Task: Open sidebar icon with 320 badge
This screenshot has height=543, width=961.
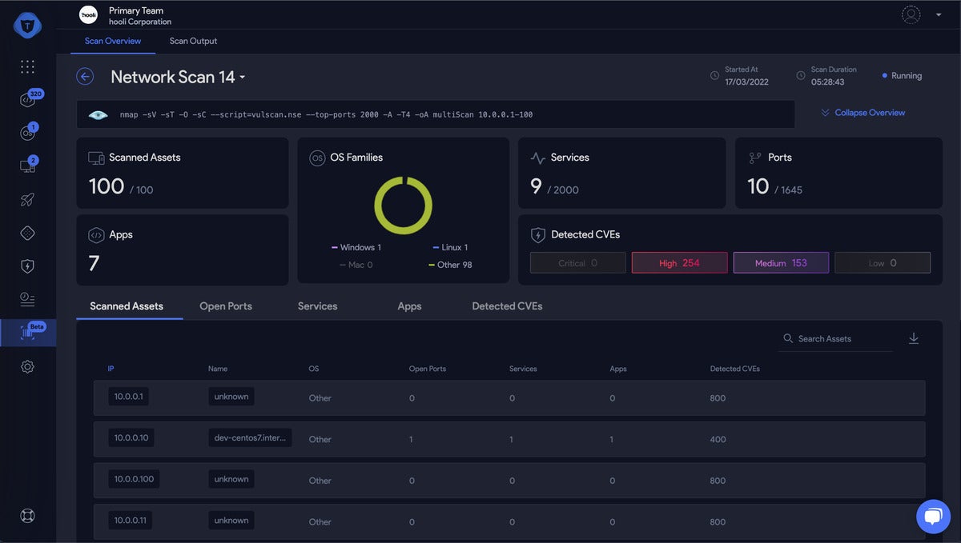Action: pos(27,100)
